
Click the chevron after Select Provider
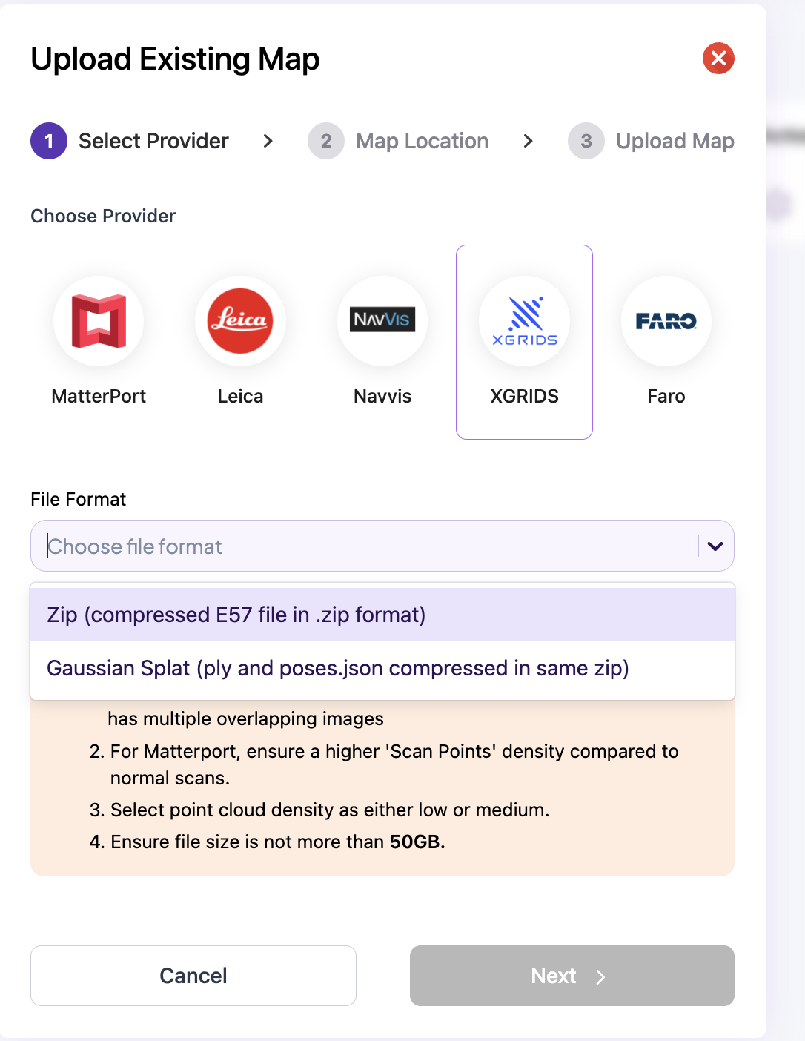click(x=268, y=141)
